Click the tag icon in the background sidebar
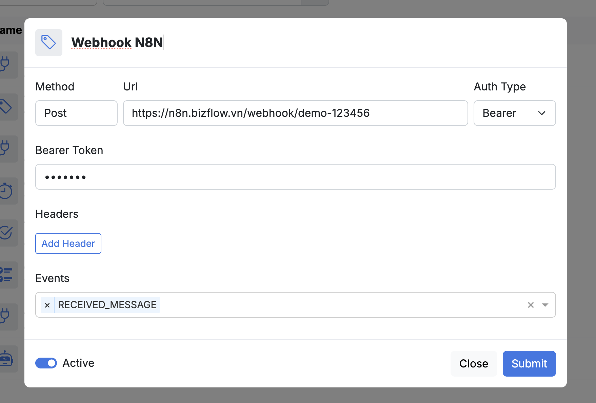The height and width of the screenshot is (403, 596). click(6, 107)
